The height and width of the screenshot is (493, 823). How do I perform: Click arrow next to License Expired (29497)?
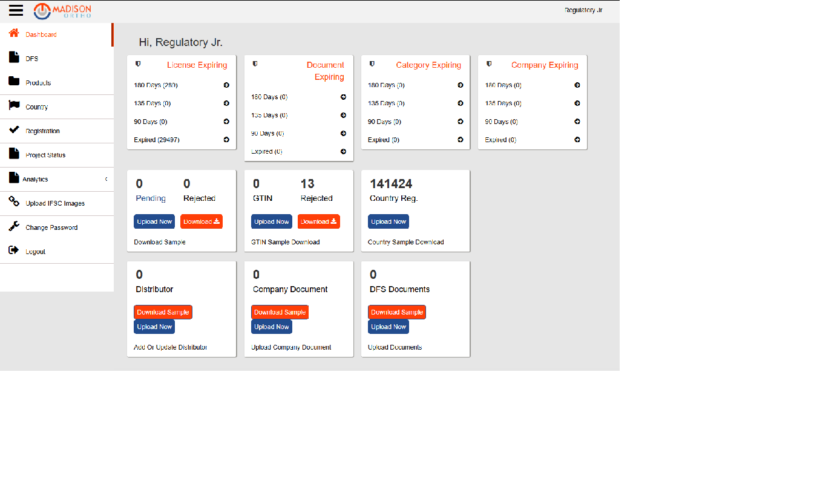(226, 140)
